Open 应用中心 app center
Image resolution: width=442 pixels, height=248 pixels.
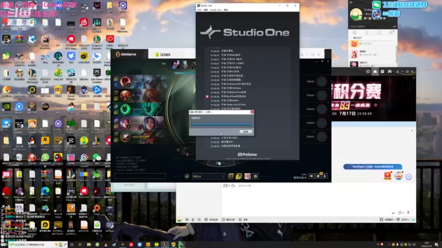pos(403,219)
